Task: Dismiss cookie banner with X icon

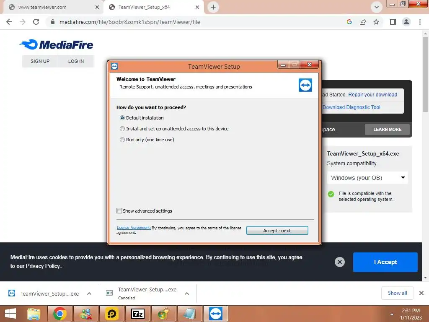Action: (x=339, y=262)
